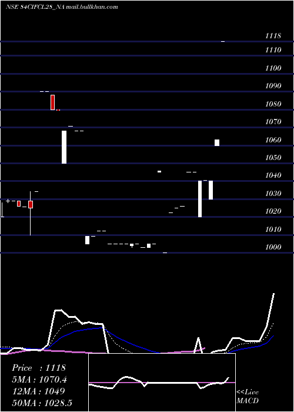Image resolution: width=294 pixels, height=412 pixels.
Task: Click the 1050 price axis label
Action: (x=273, y=157)
